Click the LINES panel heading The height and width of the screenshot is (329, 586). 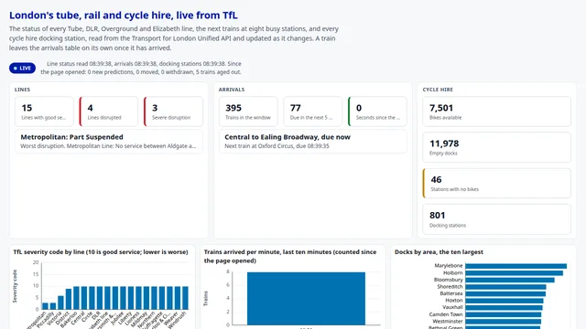[x=22, y=90]
